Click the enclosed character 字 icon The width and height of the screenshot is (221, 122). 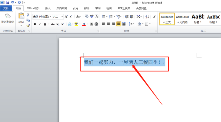(96, 24)
